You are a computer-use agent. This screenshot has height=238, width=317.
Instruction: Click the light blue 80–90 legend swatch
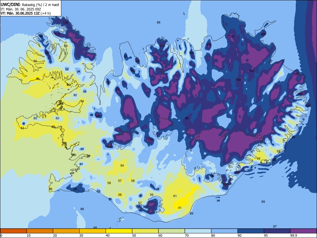pyautogui.click(x=224, y=231)
